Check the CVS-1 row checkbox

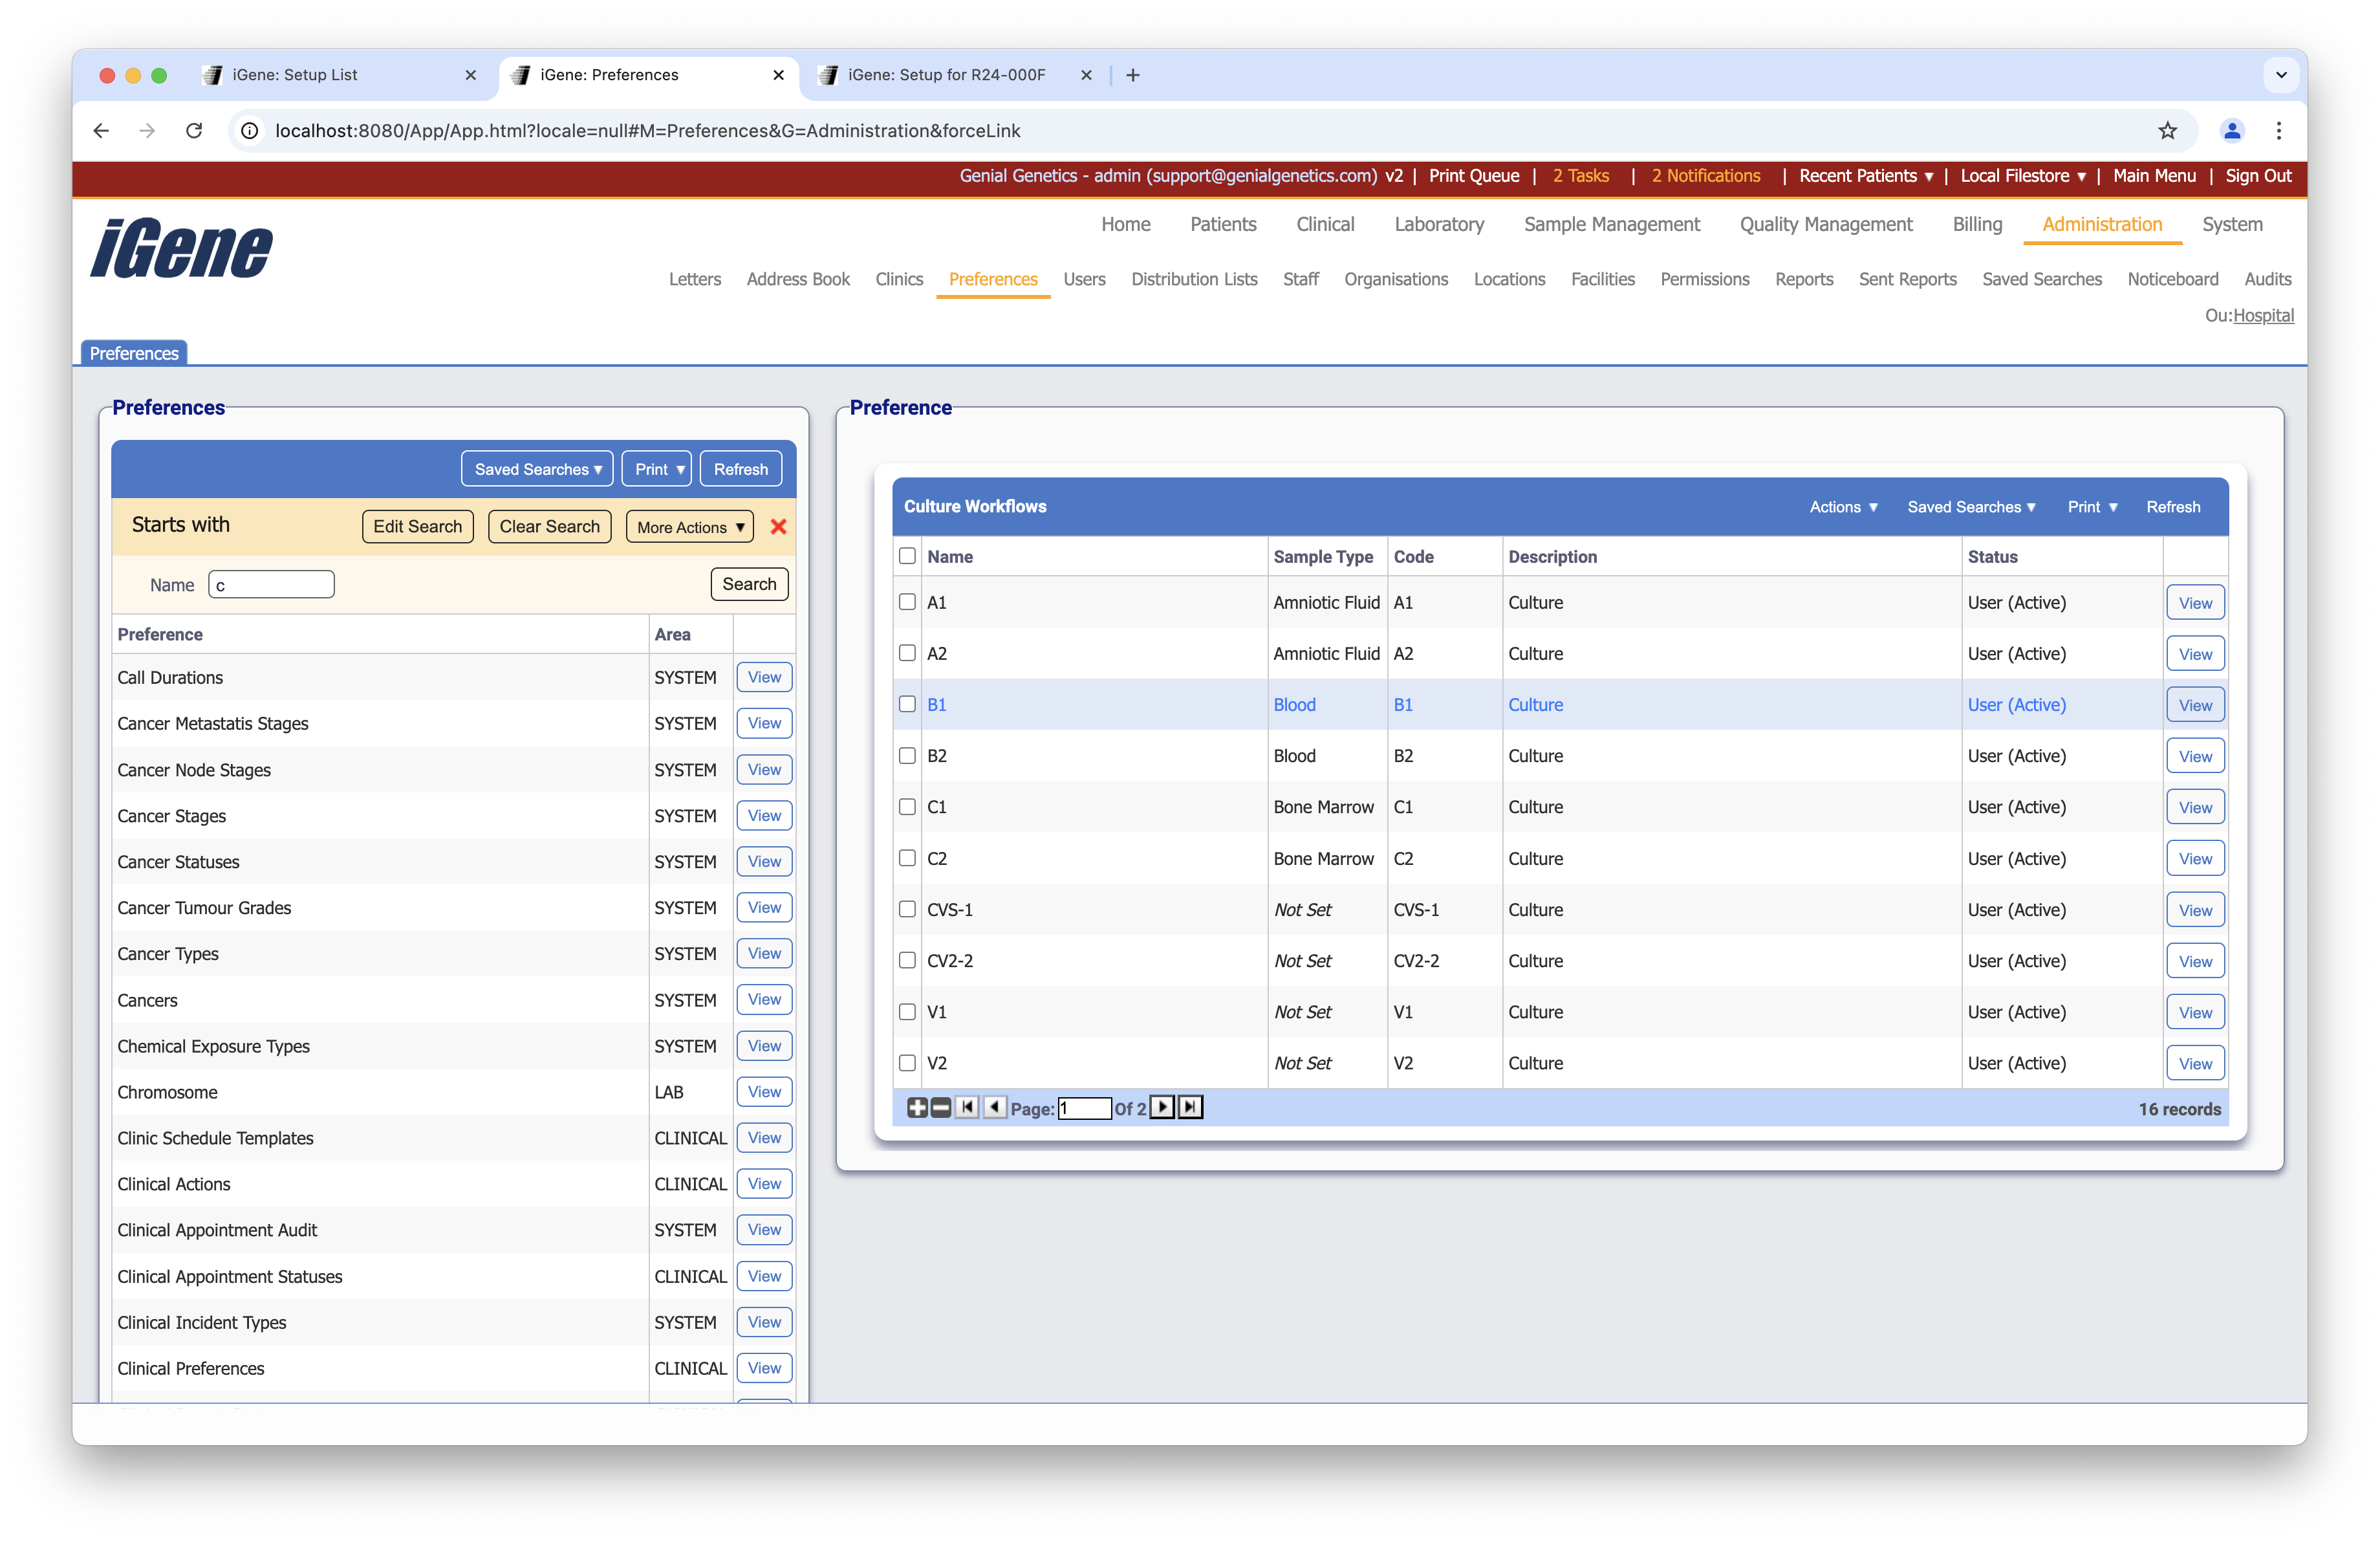pyautogui.click(x=907, y=909)
